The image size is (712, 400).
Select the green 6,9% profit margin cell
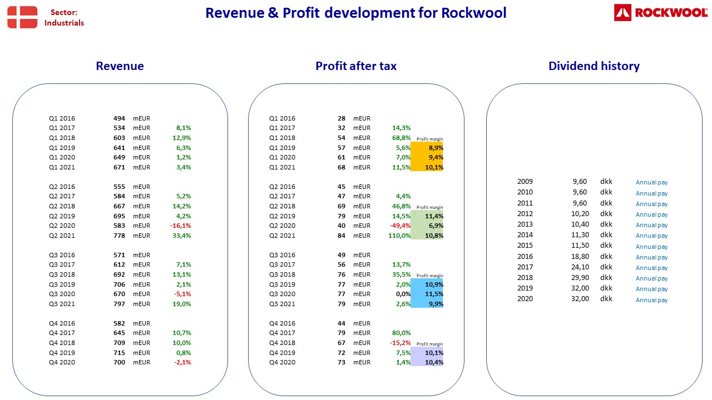tap(427, 226)
